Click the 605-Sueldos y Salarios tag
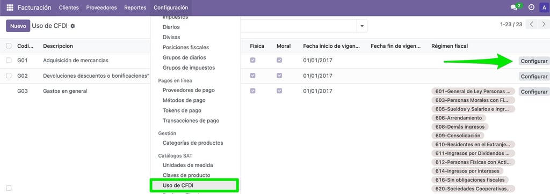 tap(473, 109)
